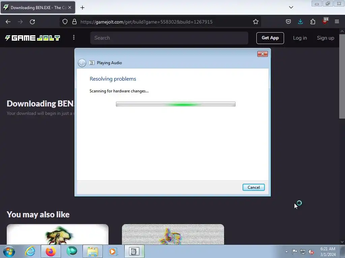Cancel the Playing Audio troubleshooter
This screenshot has width=345, height=258.
pos(253,187)
